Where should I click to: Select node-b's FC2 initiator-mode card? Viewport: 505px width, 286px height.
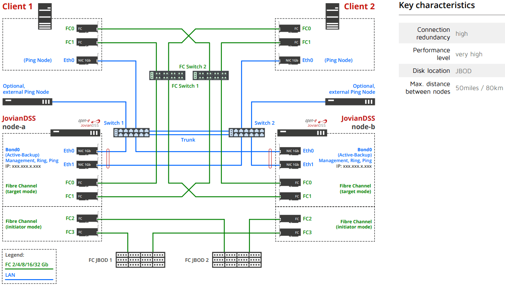tap(290, 219)
